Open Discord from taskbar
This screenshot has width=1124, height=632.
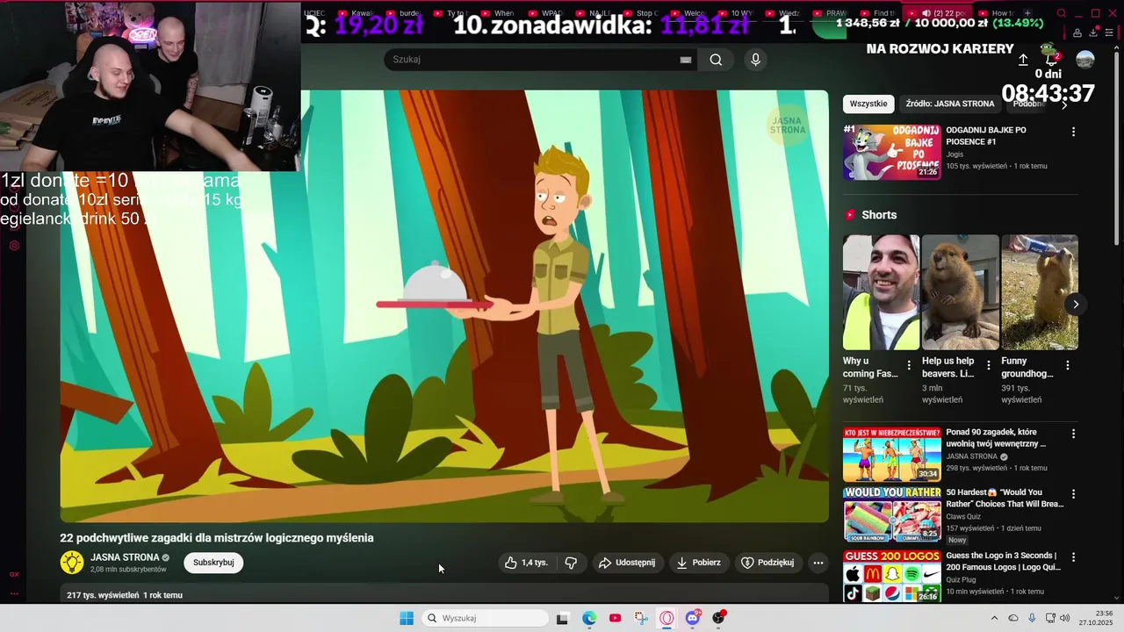point(693,618)
